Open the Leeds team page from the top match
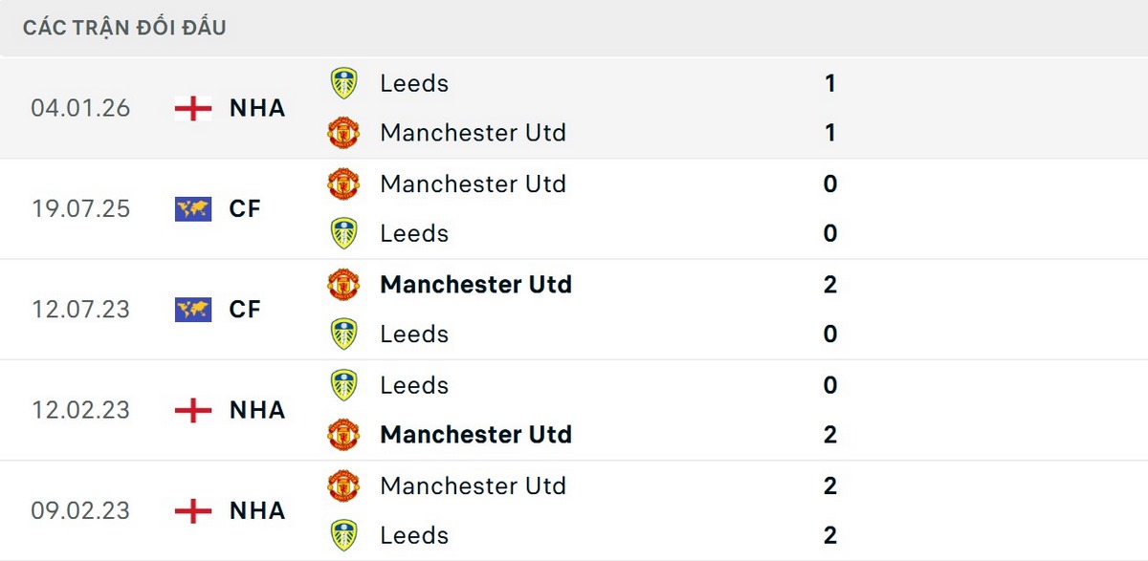This screenshot has width=1148, height=561. (412, 82)
